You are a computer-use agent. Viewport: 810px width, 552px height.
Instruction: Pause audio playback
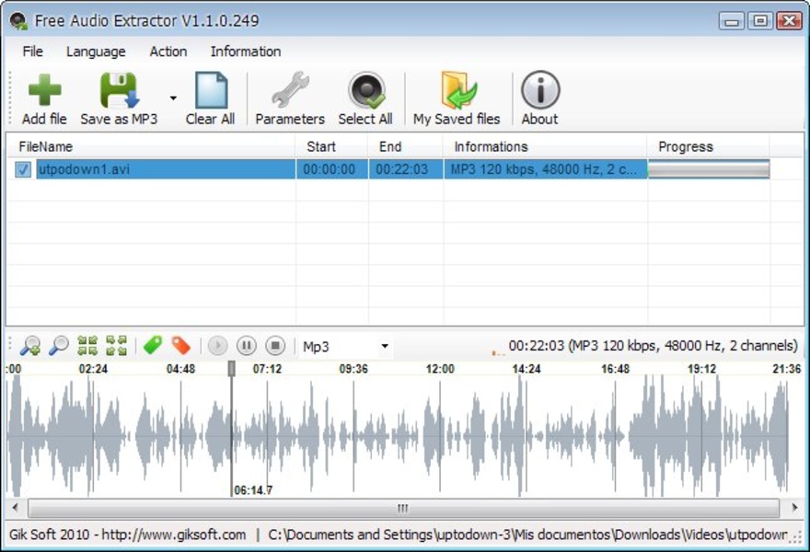point(247,346)
